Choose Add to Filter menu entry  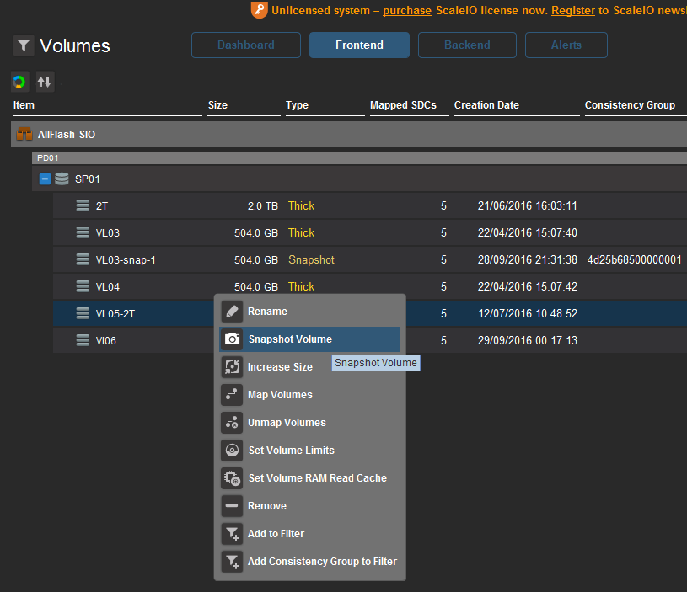(309, 534)
